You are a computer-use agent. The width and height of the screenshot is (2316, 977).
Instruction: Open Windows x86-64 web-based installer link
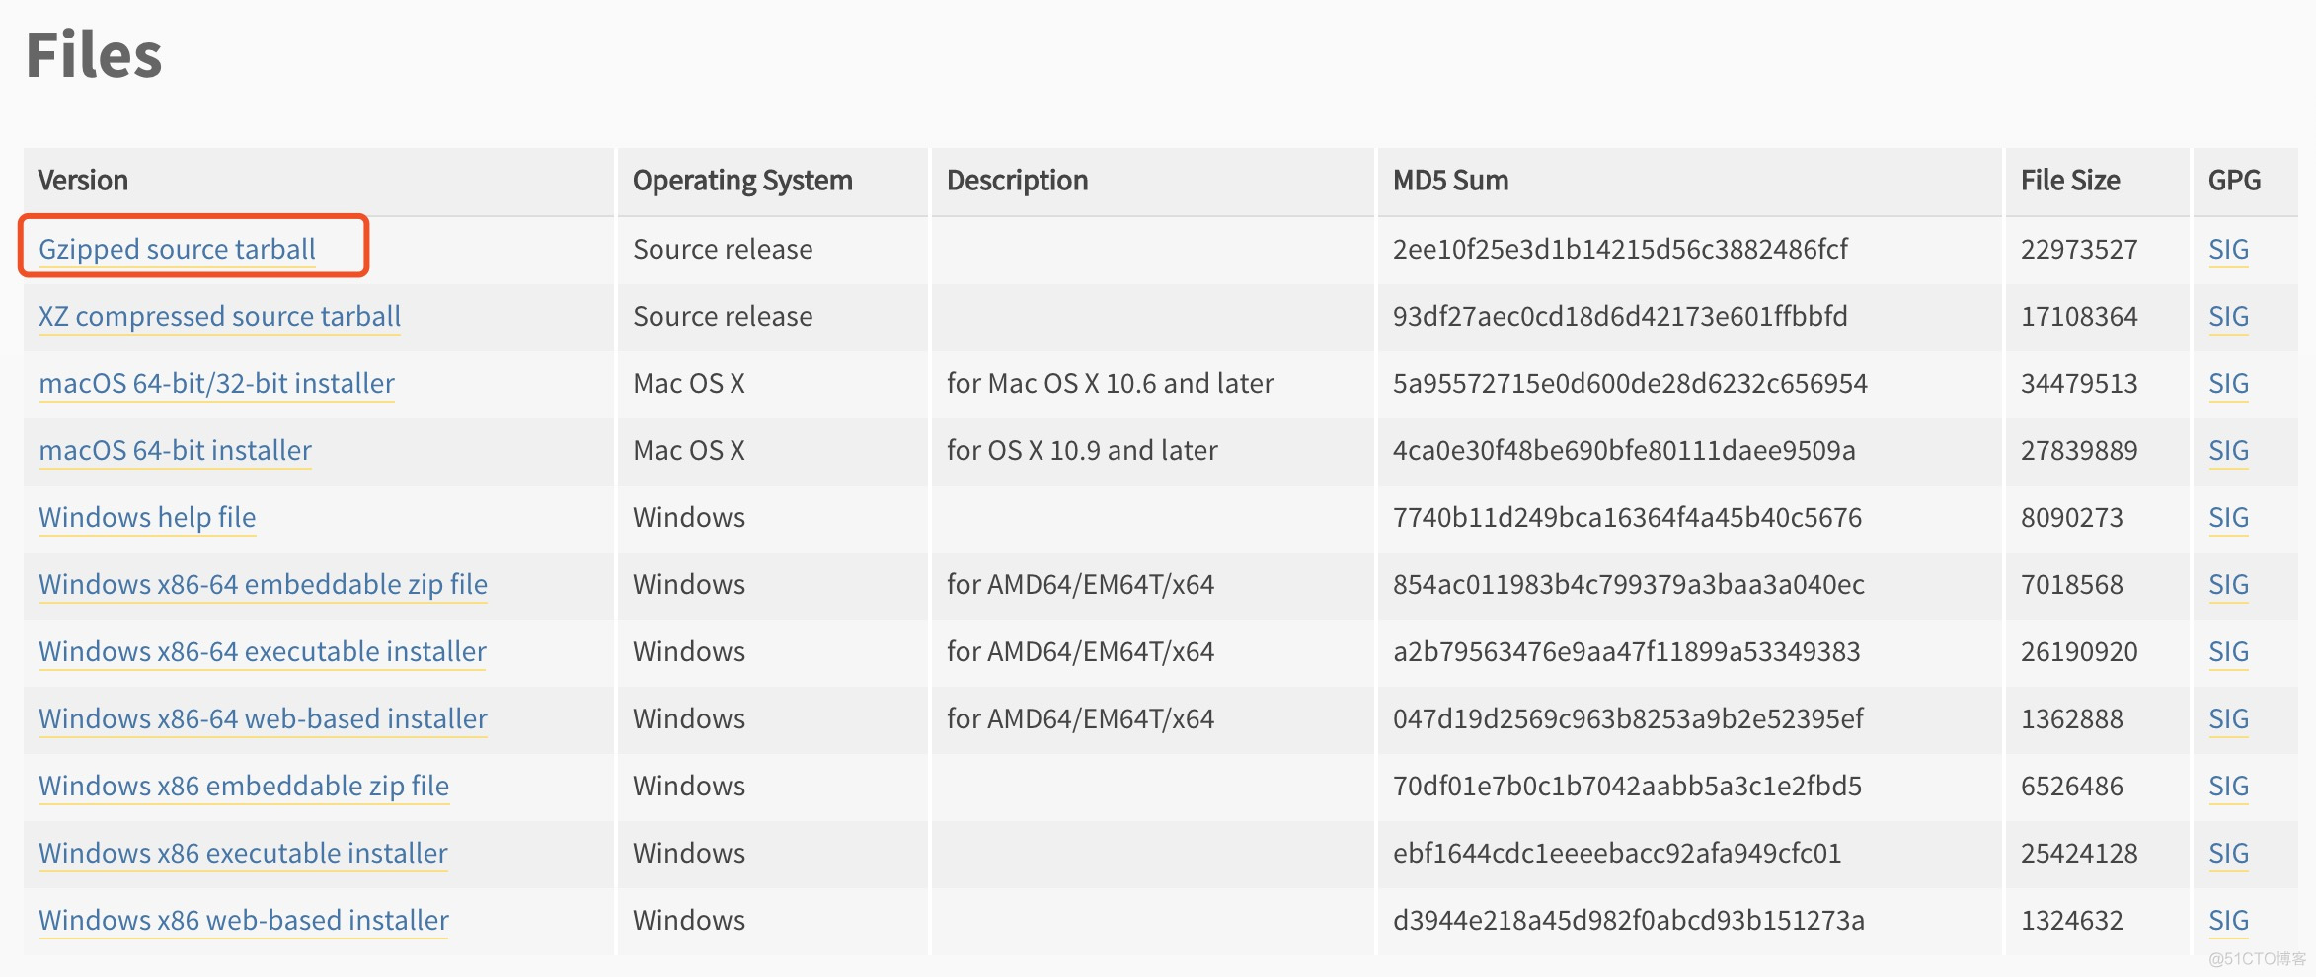[263, 719]
